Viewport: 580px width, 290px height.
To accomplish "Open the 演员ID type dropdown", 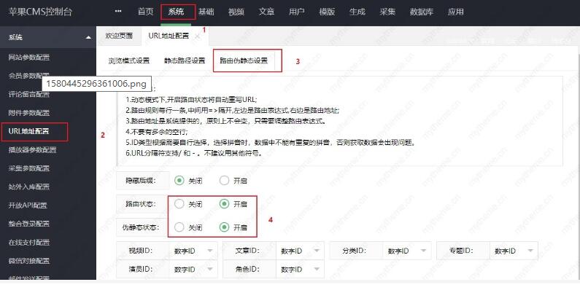I will [193, 270].
